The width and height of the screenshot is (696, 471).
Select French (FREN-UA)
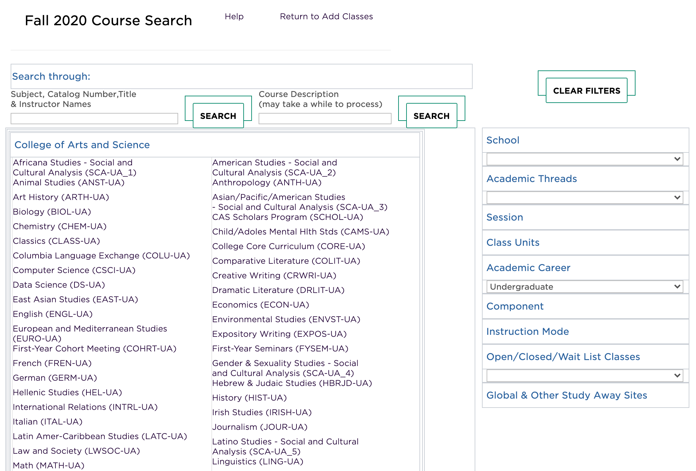coord(52,363)
